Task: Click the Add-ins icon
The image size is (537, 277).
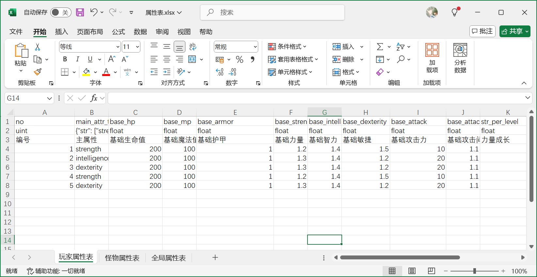Action: click(x=432, y=58)
